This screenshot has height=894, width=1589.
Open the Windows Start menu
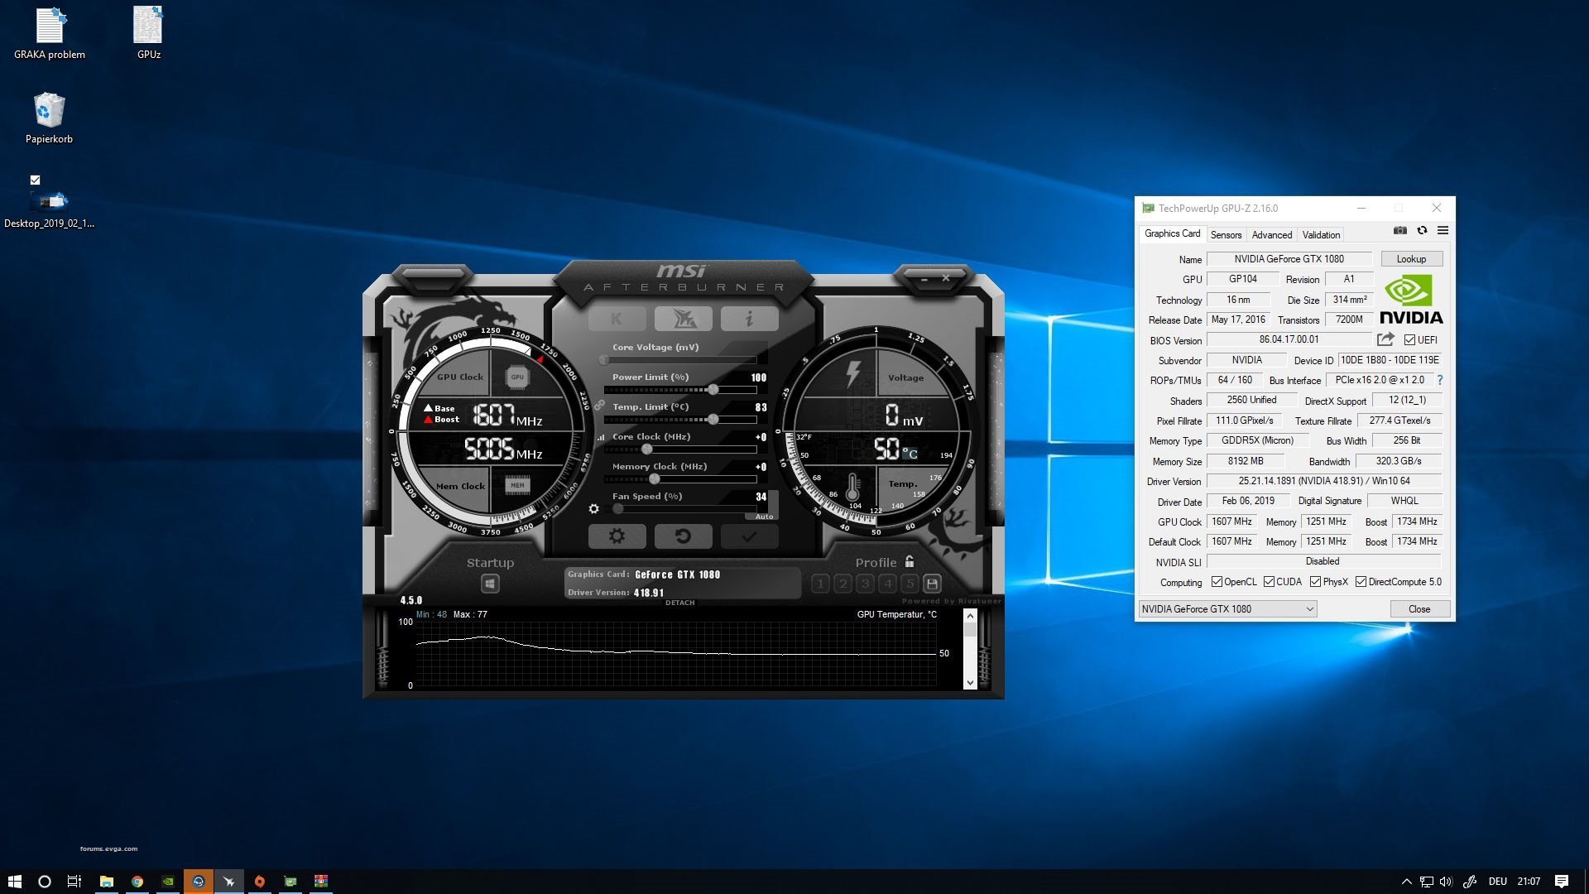click(14, 882)
